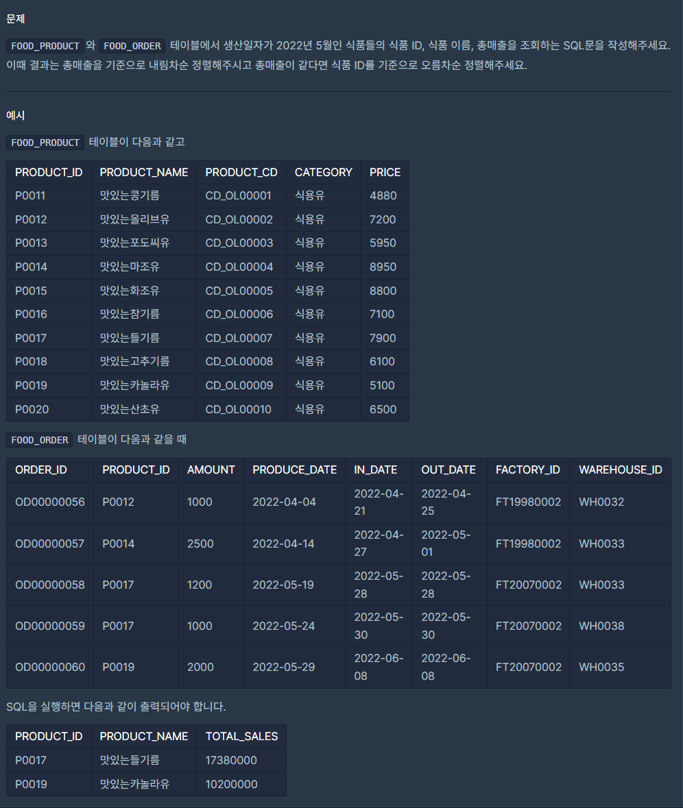Click the 문제 heading
This screenshot has height=808, width=683.
click(x=16, y=19)
